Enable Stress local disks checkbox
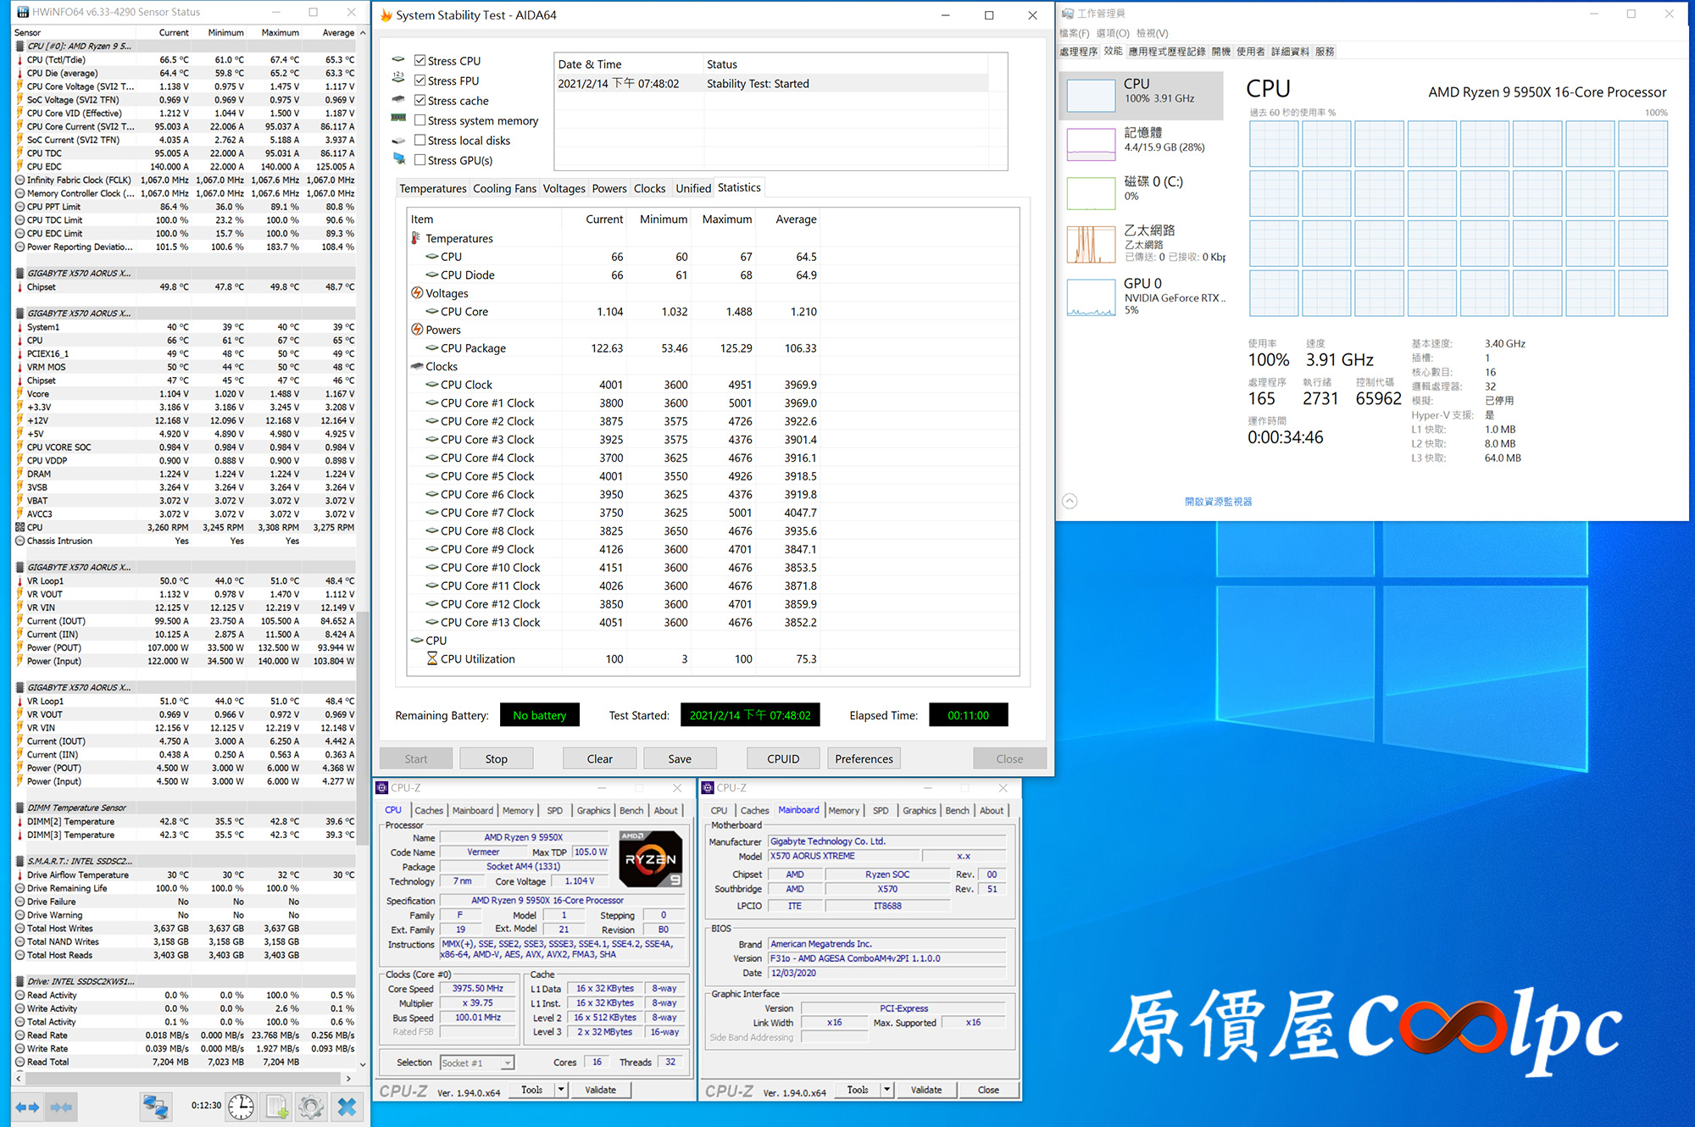 [420, 140]
